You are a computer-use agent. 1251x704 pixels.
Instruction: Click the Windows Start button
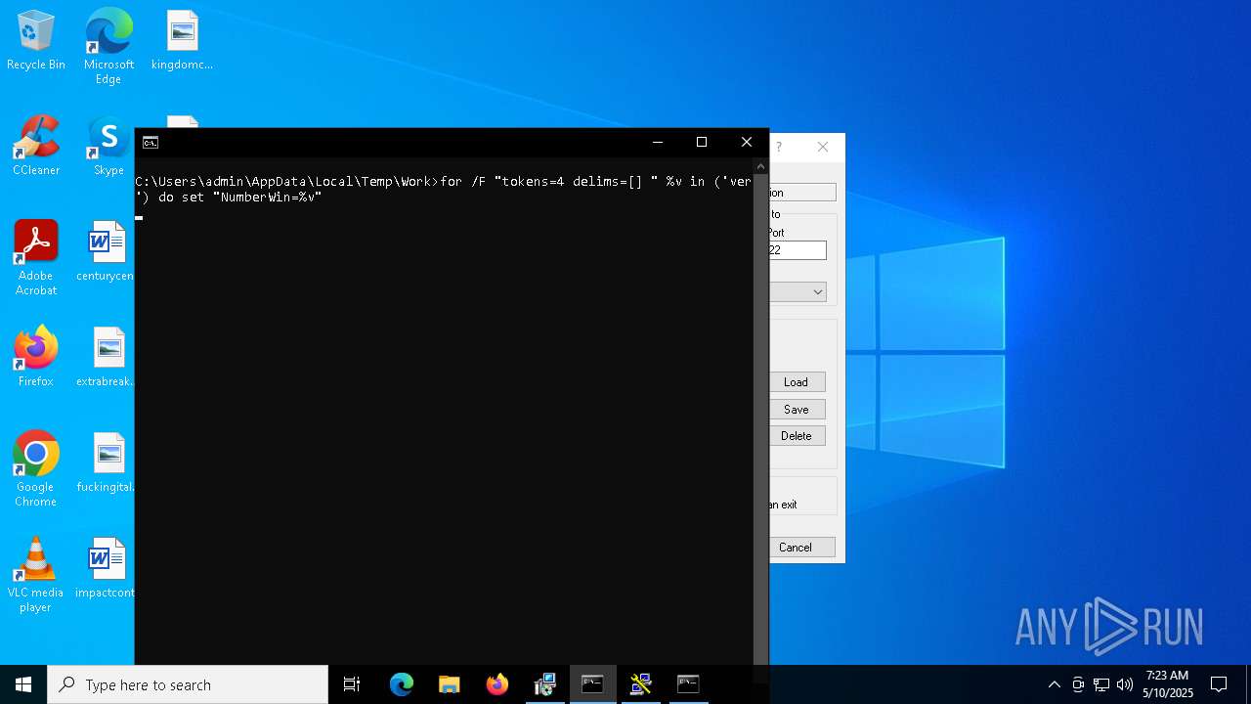pos(23,684)
